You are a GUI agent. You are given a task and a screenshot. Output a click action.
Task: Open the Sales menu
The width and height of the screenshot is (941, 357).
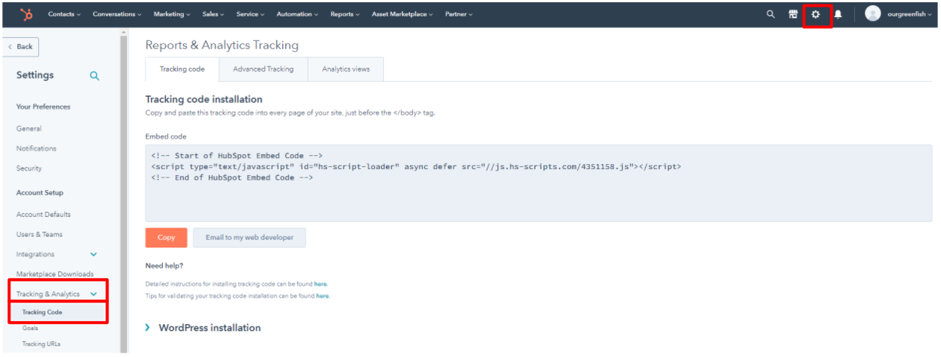point(213,14)
